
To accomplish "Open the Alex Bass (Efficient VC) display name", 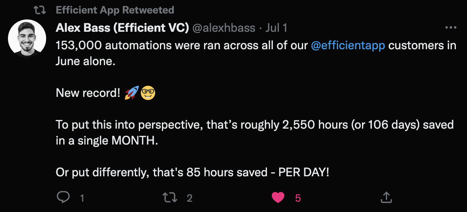I will click(123, 28).
